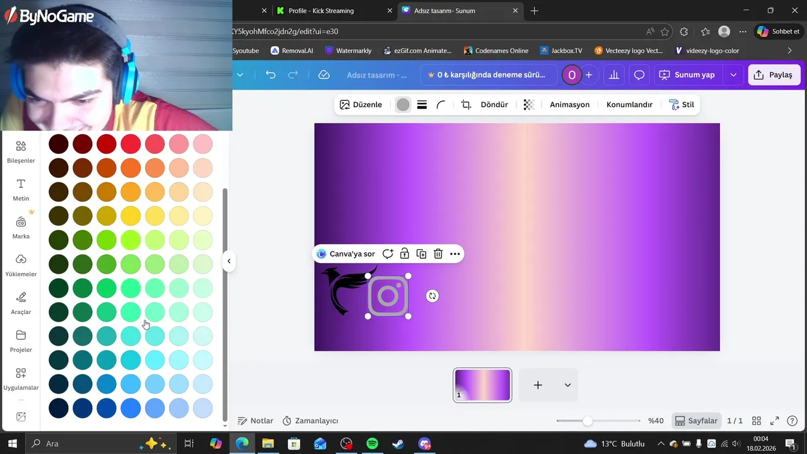Open the Bileşenler sidebar panel
The width and height of the screenshot is (807, 454).
tap(21, 152)
